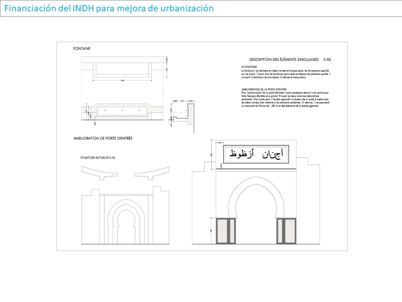402x302 pixels.
Task: Click the E:50 scale annotation
Action: point(327,60)
